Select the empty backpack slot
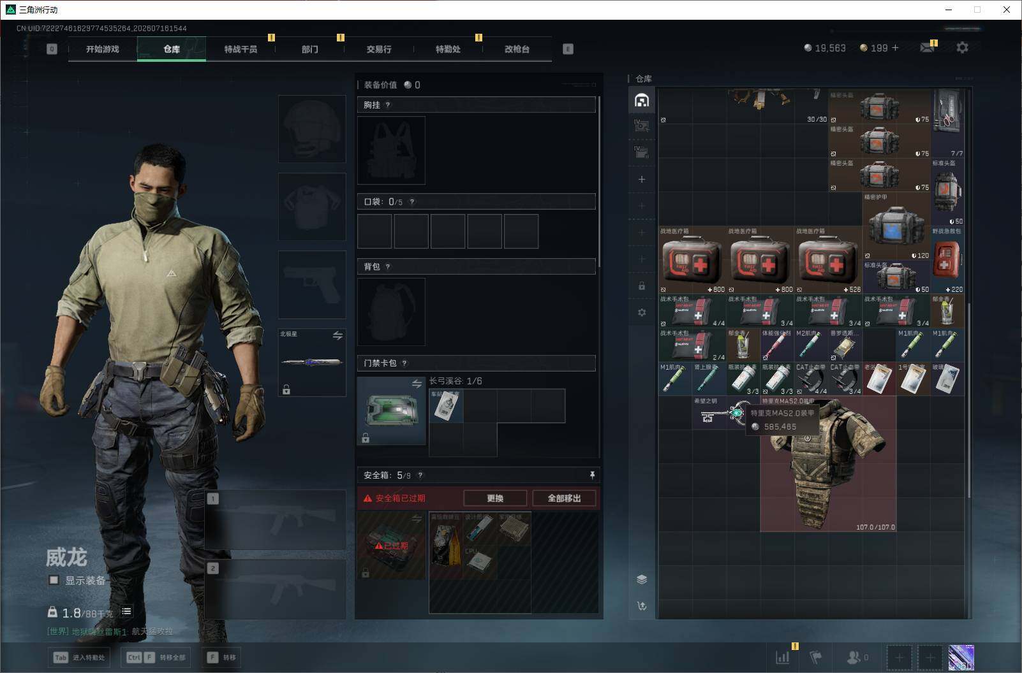Image resolution: width=1022 pixels, height=673 pixels. [x=391, y=312]
